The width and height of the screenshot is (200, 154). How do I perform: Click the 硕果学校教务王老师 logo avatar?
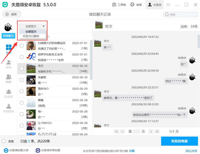click(31, 57)
